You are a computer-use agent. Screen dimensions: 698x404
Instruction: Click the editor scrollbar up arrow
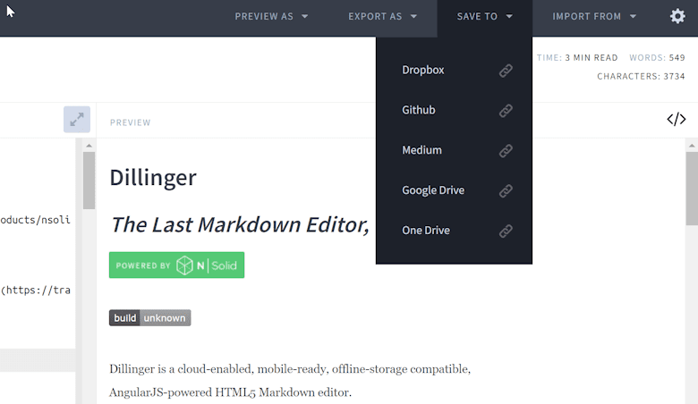tap(89, 146)
